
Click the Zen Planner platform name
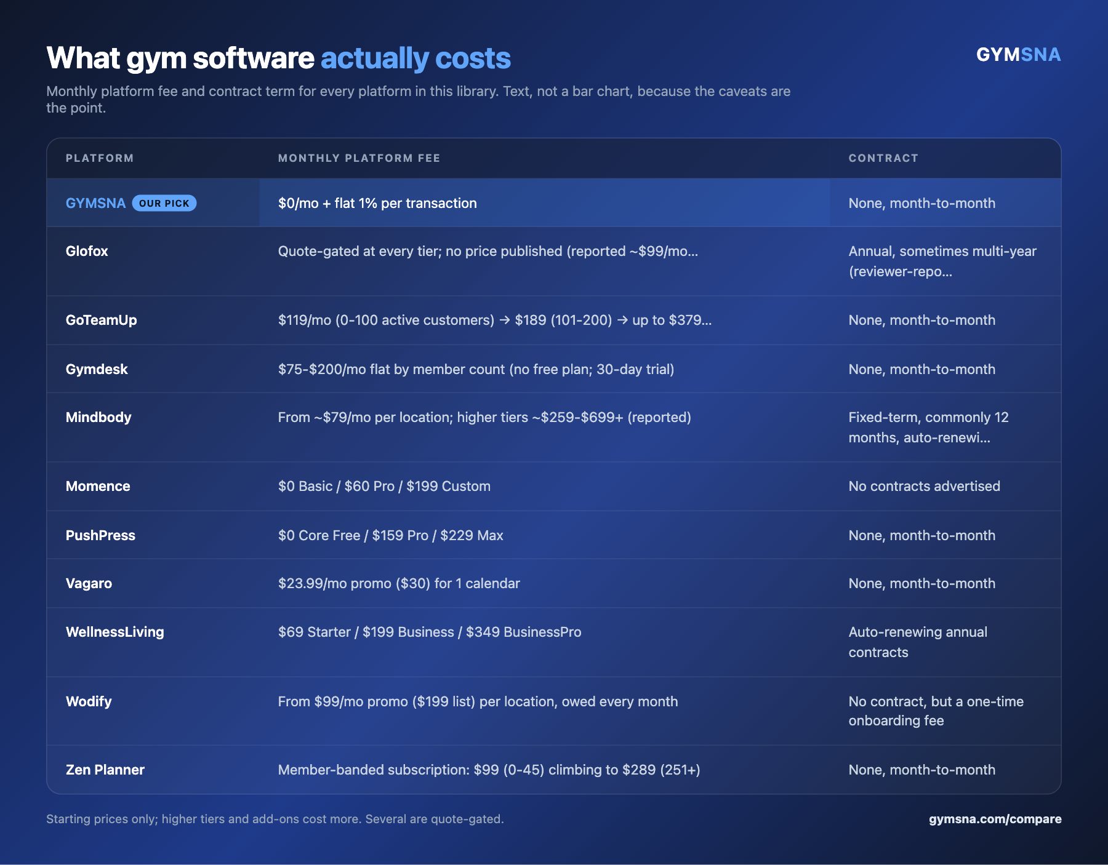[x=105, y=770]
